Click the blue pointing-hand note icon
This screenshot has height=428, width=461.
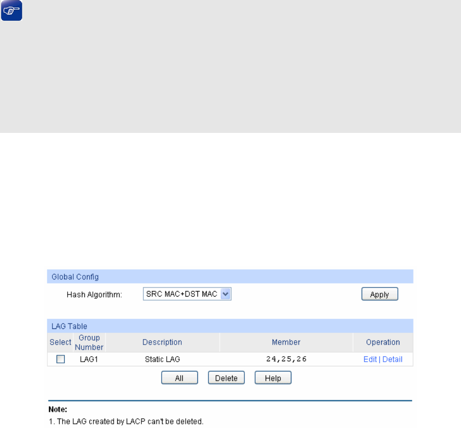pyautogui.click(x=12, y=11)
